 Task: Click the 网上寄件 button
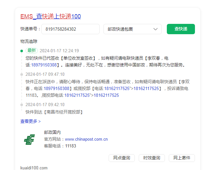pos(182,158)
